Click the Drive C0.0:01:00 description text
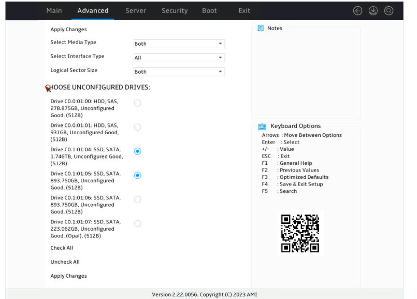The height and width of the screenshot is (299, 417). 84,108
